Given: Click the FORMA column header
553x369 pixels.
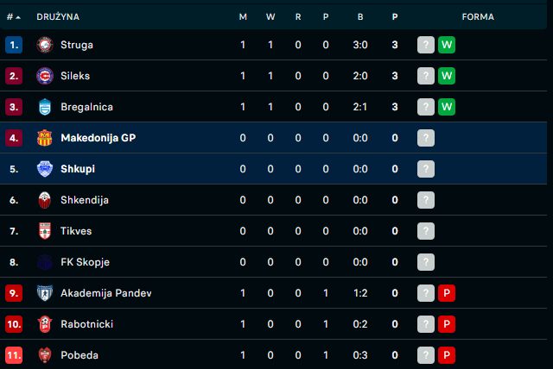Looking at the screenshot, I should coord(478,17).
